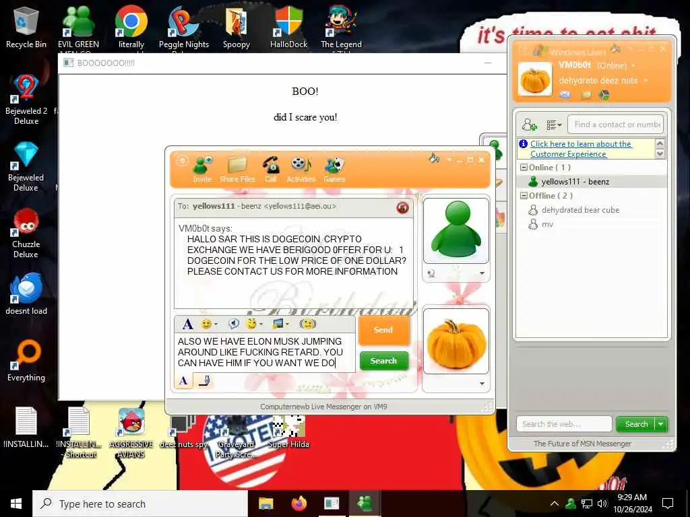
Task: Open Games in the chat toolbar
Action: click(x=334, y=169)
